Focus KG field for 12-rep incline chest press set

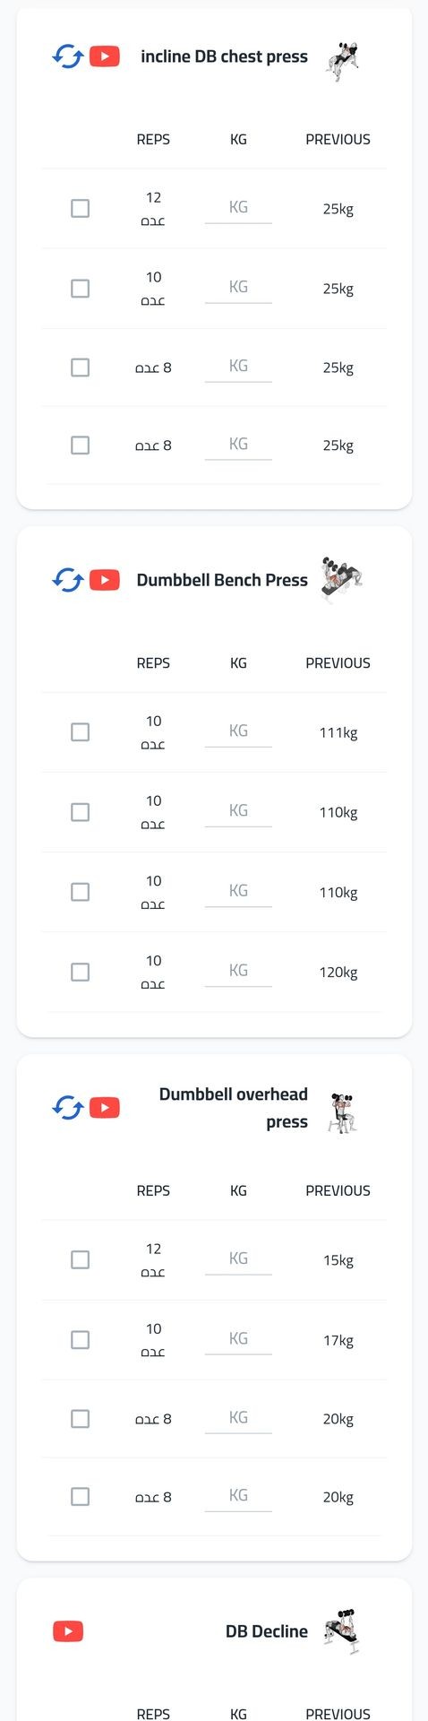pyautogui.click(x=238, y=208)
